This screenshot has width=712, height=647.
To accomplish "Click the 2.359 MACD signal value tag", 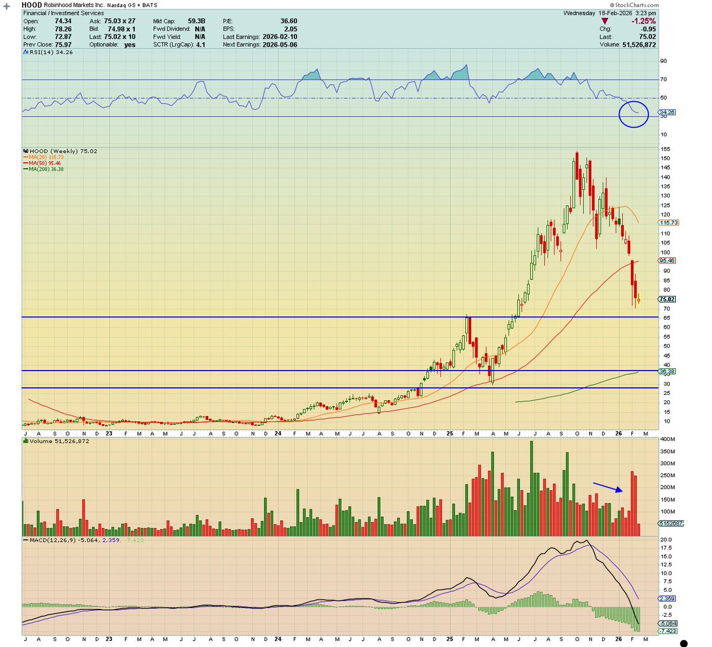I will [667, 599].
